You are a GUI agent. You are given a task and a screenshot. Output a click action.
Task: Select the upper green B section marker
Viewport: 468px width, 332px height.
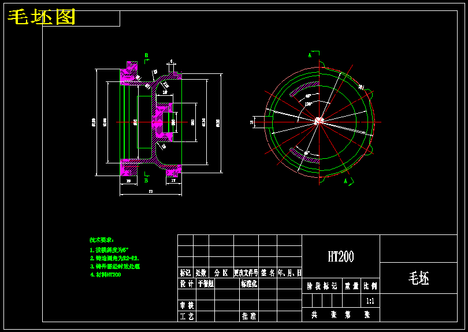147,55
